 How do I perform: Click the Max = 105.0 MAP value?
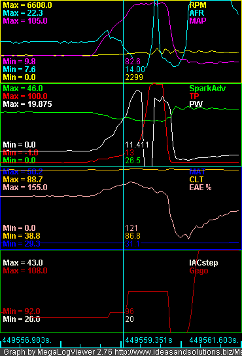[25, 21]
